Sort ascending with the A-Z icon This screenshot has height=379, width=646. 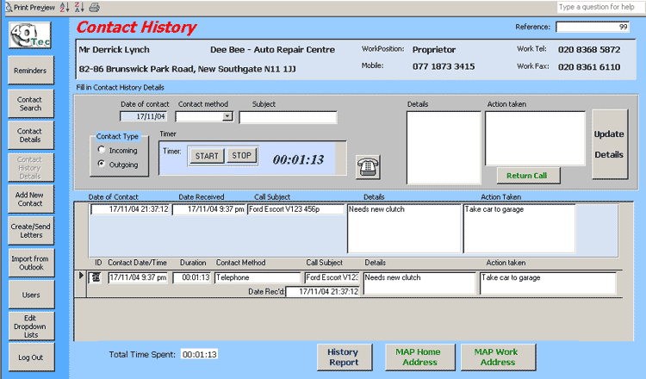click(65, 7)
